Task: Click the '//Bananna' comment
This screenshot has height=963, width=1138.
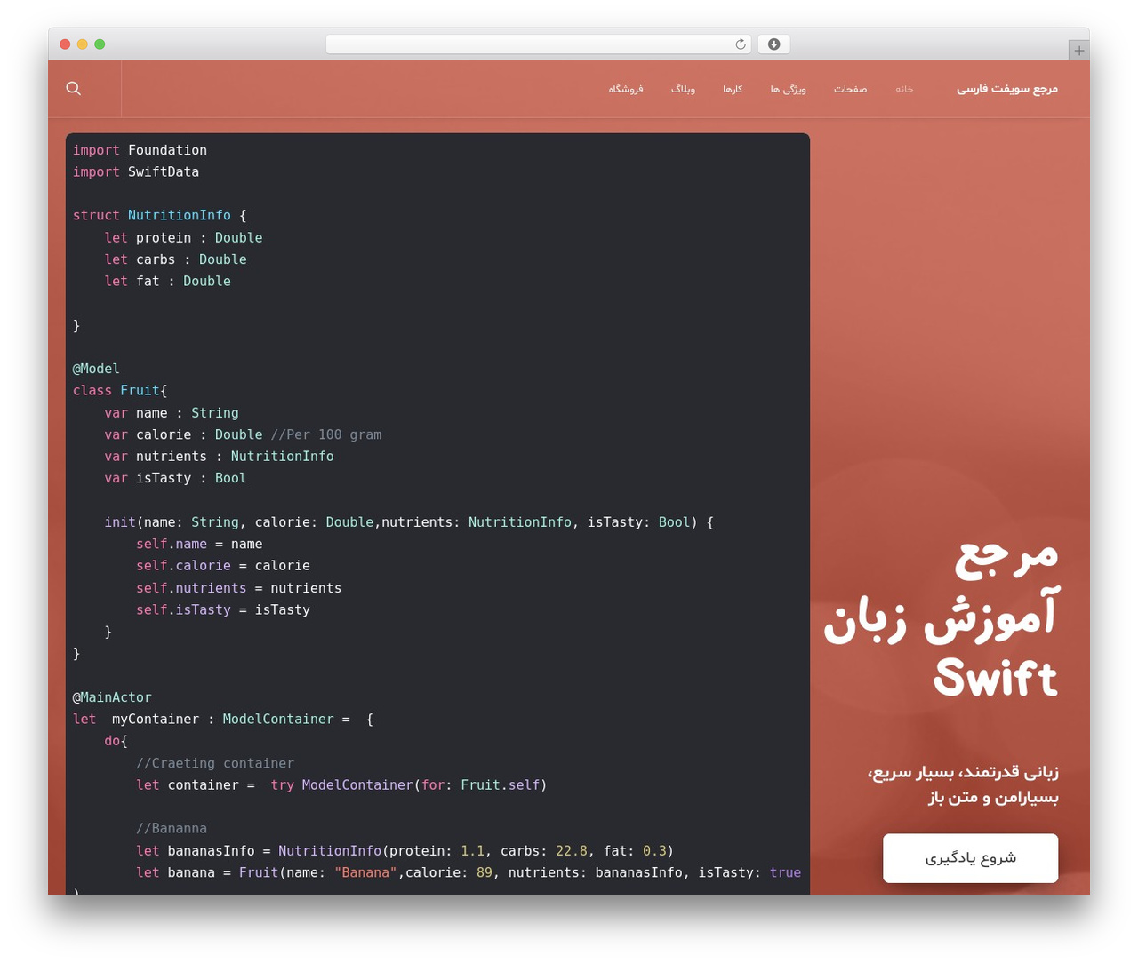Action: pyautogui.click(x=172, y=828)
